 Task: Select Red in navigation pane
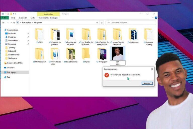[x=7, y=77]
